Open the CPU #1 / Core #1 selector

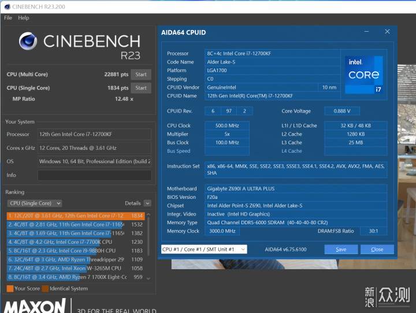click(x=204, y=249)
